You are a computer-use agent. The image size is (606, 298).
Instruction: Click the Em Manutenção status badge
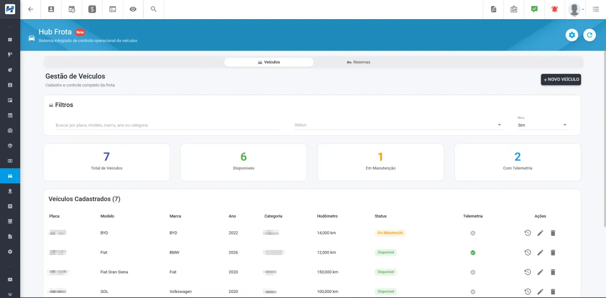pyautogui.click(x=390, y=233)
